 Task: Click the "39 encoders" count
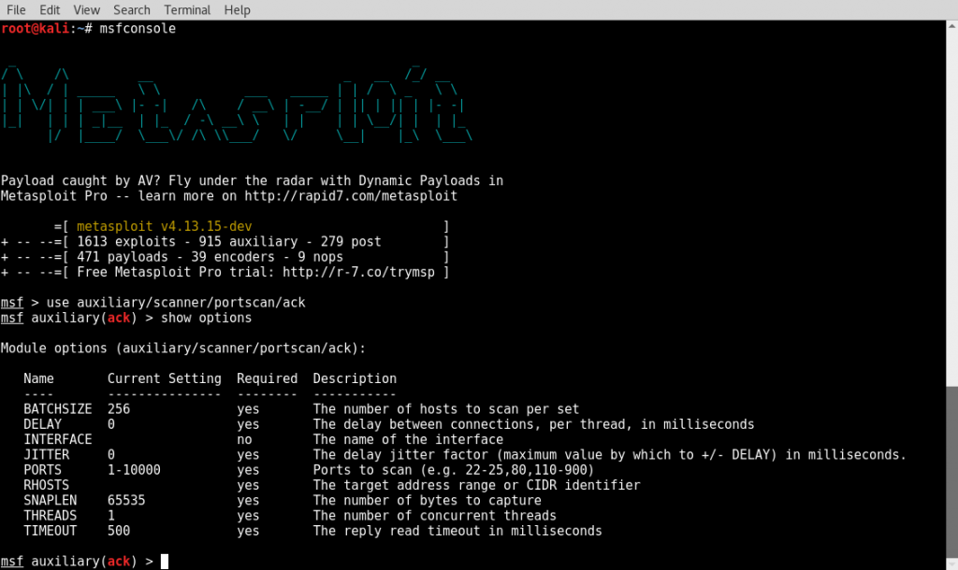[233, 257]
